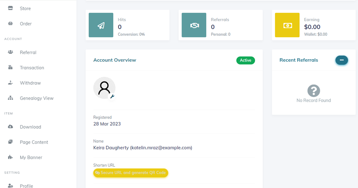Image resolution: width=358 pixels, height=188 pixels.
Task: Click the Order basket icon
Action: (x=11, y=24)
